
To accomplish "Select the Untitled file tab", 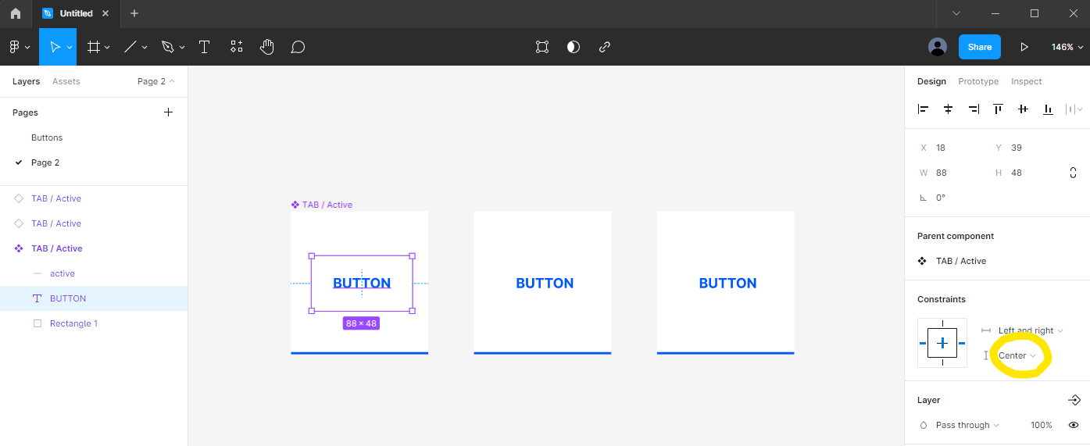I will pyautogui.click(x=76, y=13).
